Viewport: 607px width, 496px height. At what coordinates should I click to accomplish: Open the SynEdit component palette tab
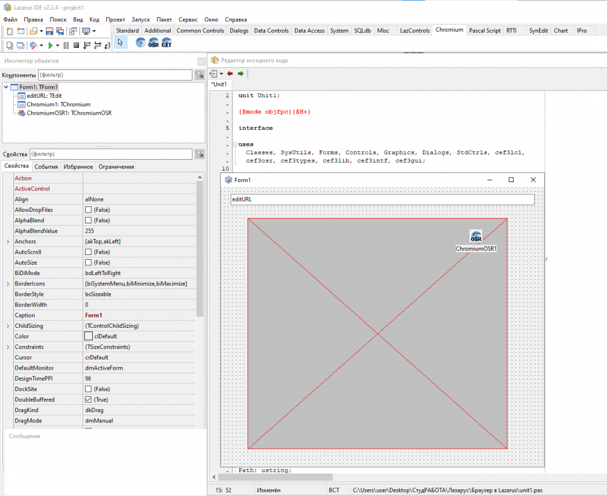pos(538,30)
